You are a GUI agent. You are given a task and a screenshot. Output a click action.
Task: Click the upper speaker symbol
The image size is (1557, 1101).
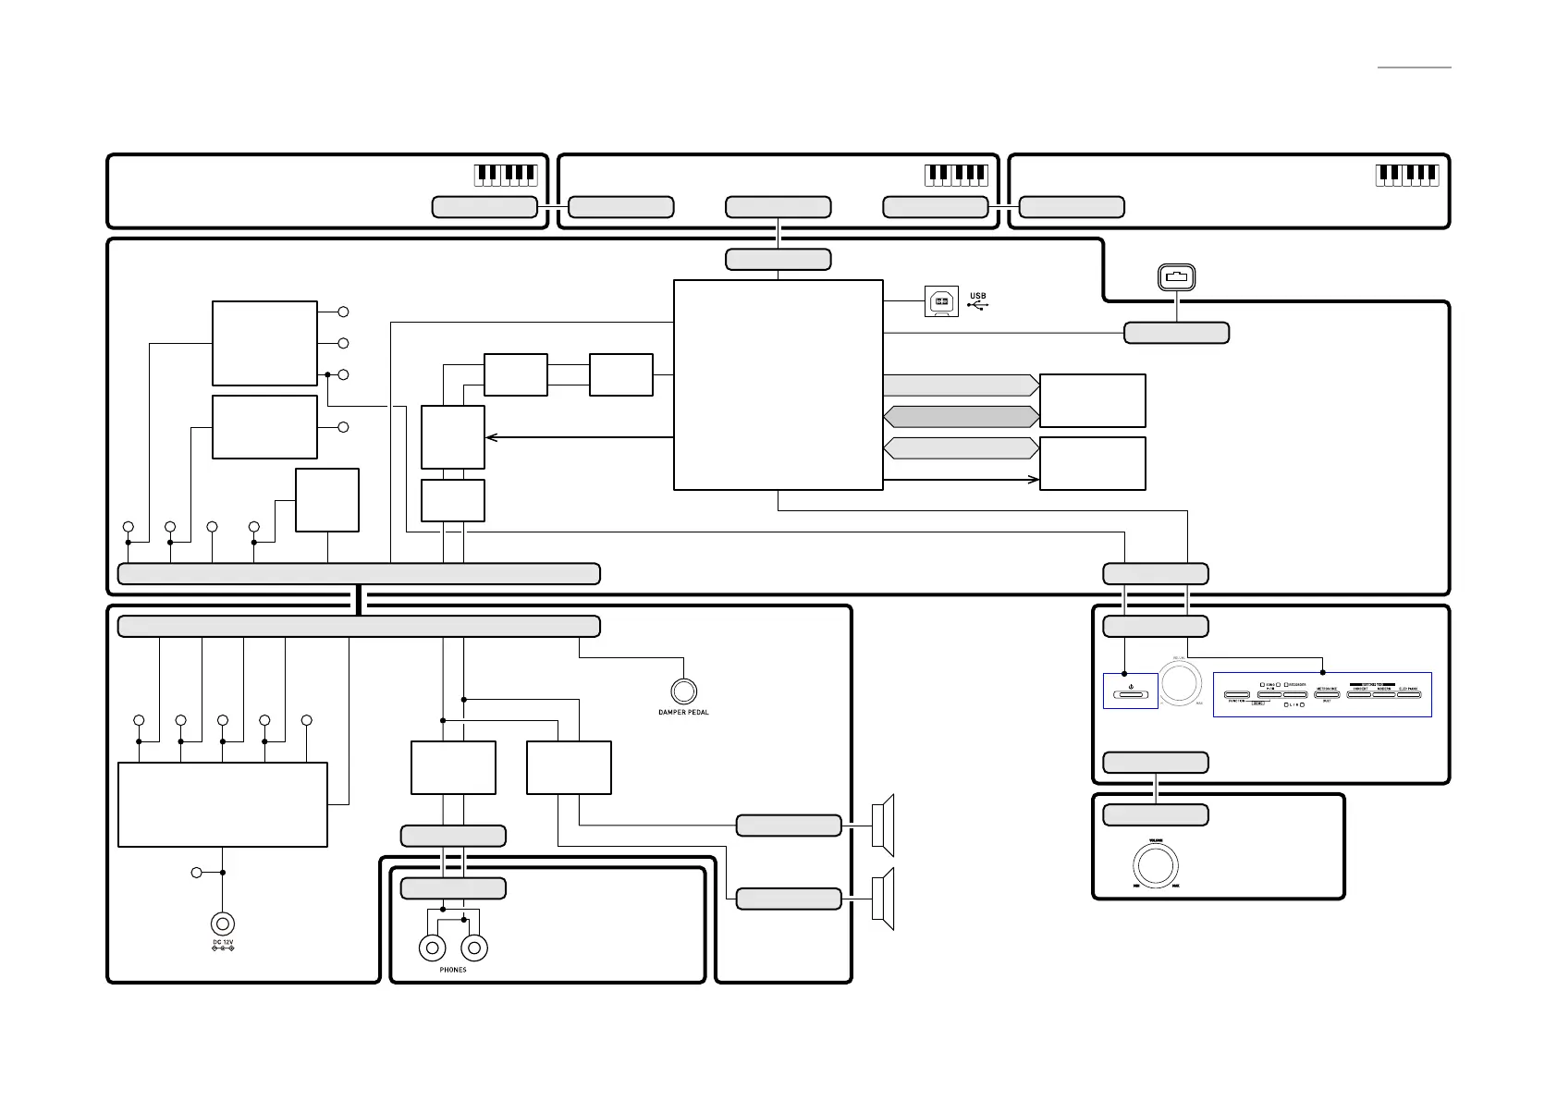pos(884,825)
